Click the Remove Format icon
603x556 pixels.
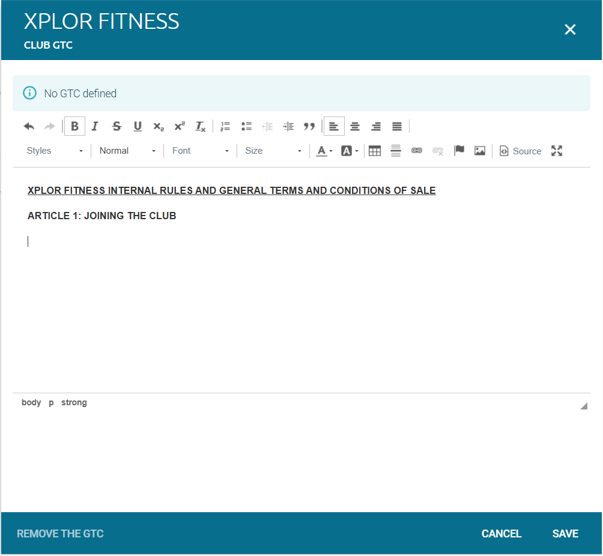(x=201, y=126)
